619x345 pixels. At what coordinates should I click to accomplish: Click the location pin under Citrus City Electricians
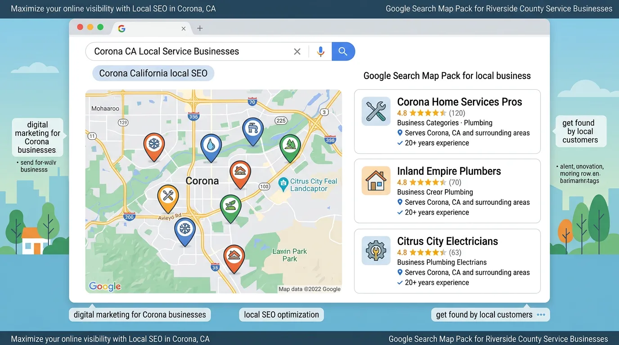click(400, 272)
